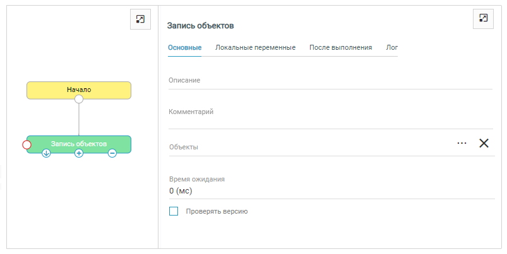
Task: Open the Объекты selector via ellipsis button
Action: [462, 143]
